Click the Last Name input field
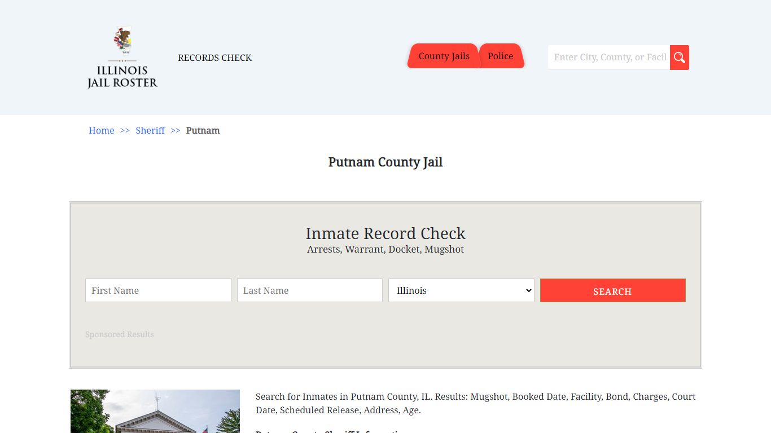This screenshot has height=433, width=771. tap(310, 290)
